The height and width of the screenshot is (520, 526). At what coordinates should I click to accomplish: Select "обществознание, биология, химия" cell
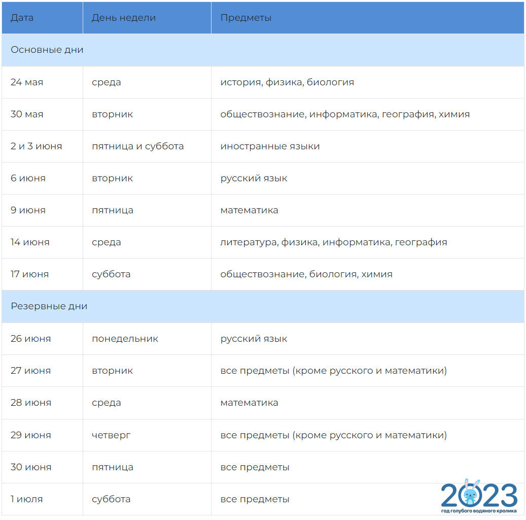(306, 274)
